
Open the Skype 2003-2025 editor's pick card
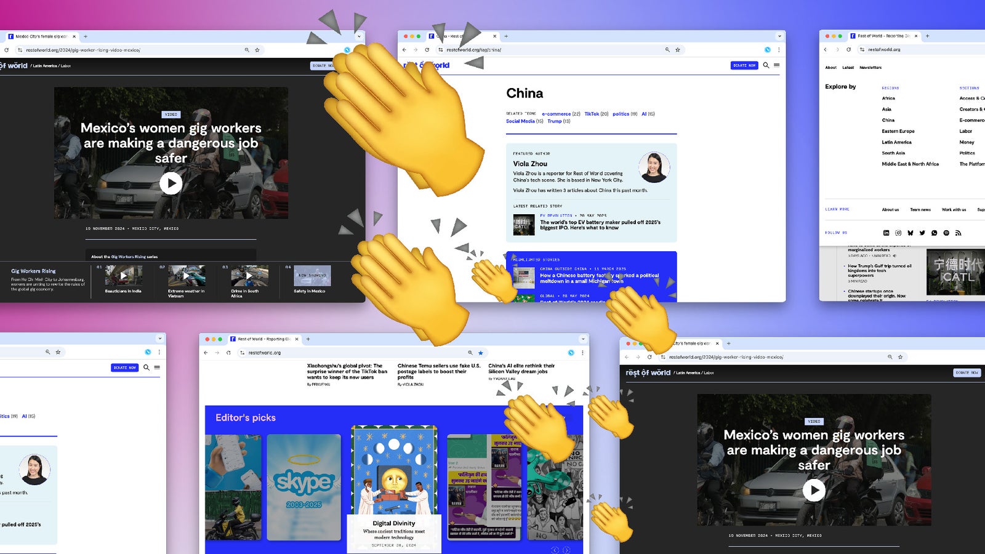(x=304, y=488)
